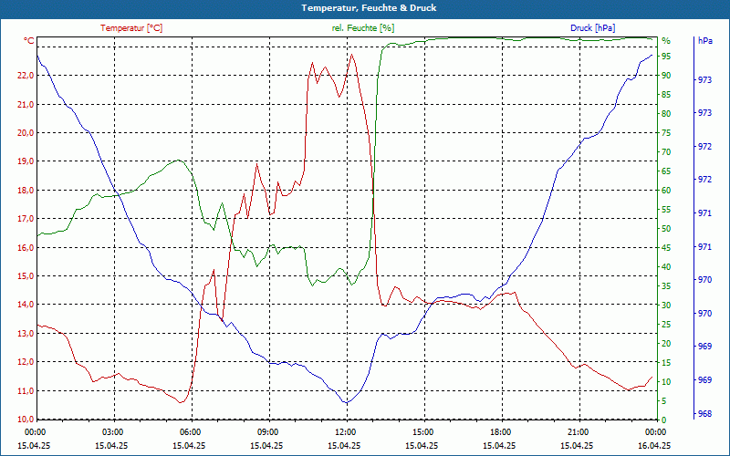Click the green '40' humidity axis value
The width and height of the screenshot is (730, 456).
point(666,266)
